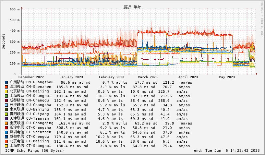Screen dimensions: 265x155
Task: Click the ICMP Echo Pings footer text
Action: click(x=35, y=150)
